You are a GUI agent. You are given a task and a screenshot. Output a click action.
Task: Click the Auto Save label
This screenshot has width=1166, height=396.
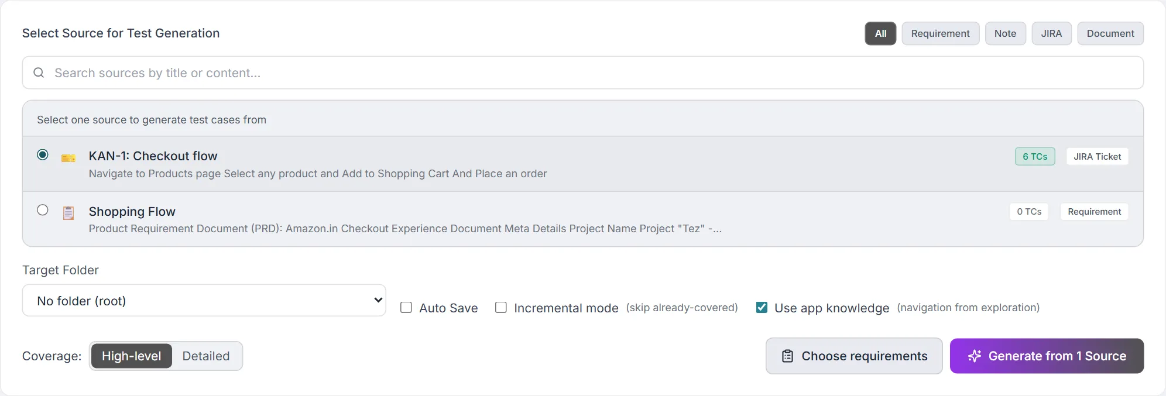click(448, 308)
